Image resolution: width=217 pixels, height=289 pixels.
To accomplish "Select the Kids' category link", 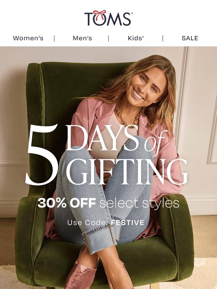I will coord(136,38).
